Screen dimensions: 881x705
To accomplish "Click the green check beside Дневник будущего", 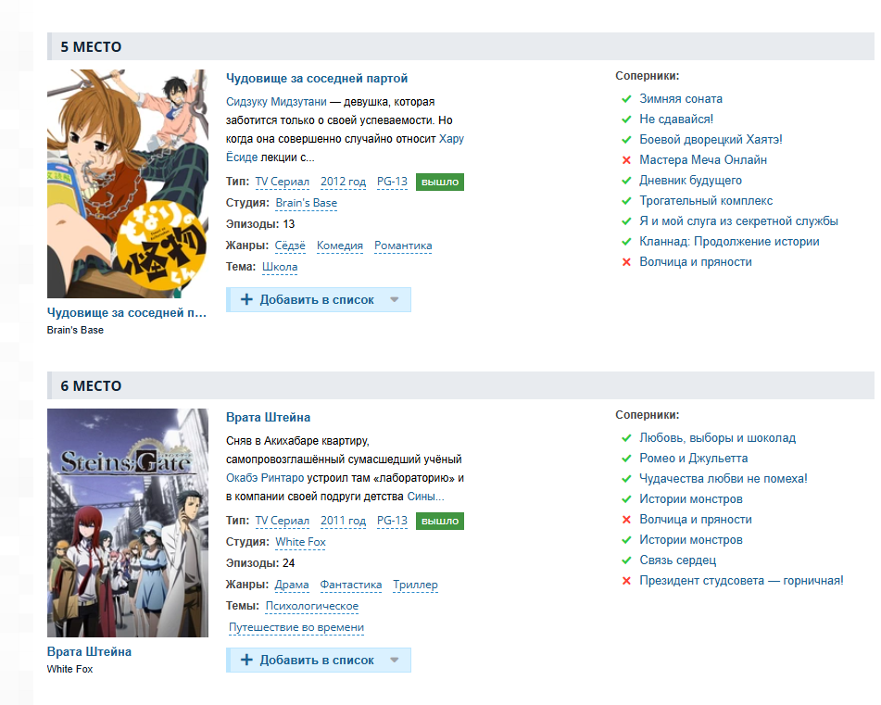I will 626,181.
